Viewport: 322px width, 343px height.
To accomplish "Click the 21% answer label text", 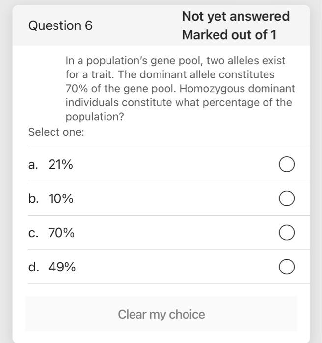I will click(x=61, y=165).
